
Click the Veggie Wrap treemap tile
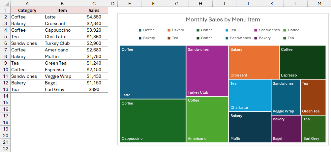click(x=286, y=97)
